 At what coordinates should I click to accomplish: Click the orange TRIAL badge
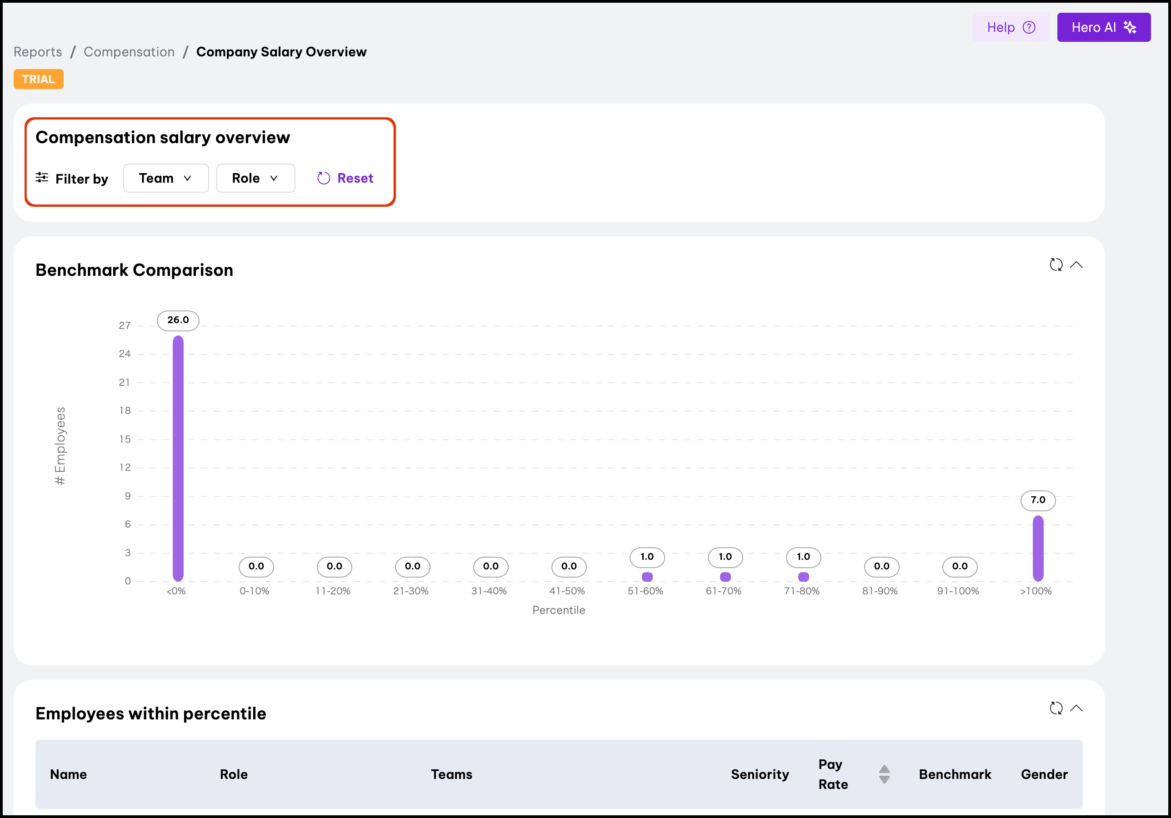click(x=39, y=79)
